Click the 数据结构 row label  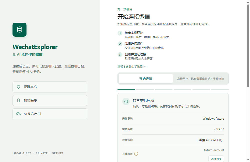coord(127,140)
